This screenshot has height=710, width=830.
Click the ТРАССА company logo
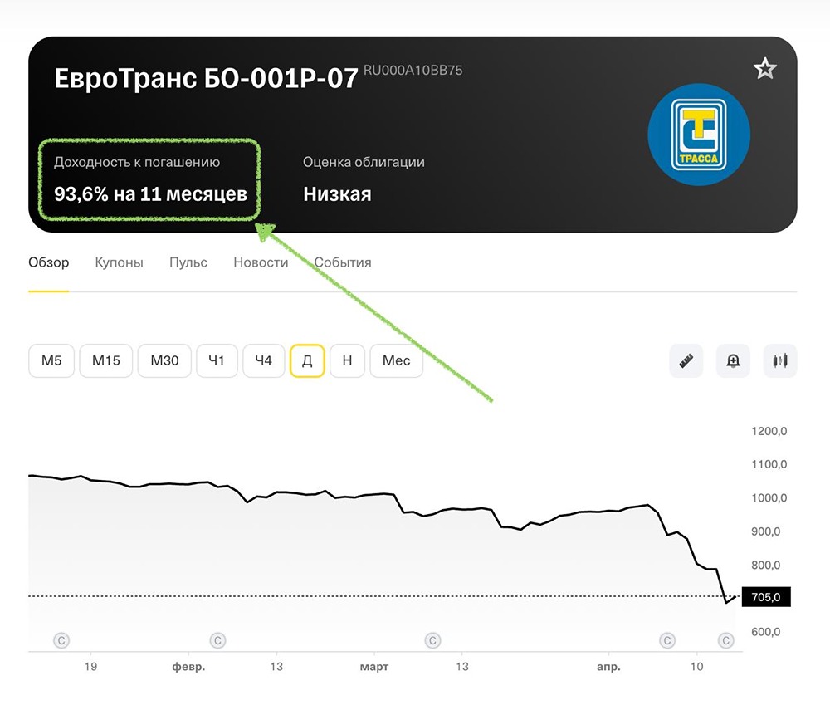(699, 134)
